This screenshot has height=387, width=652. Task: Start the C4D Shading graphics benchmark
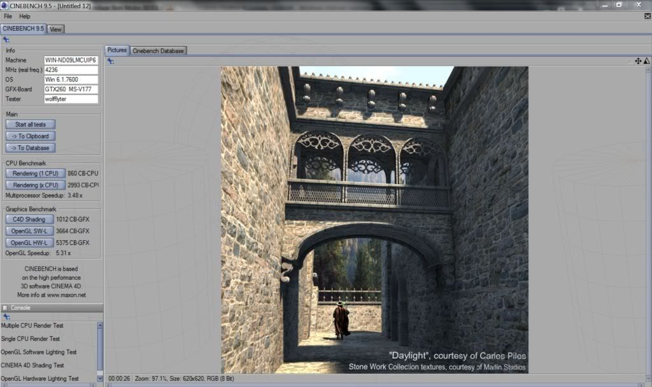click(x=28, y=219)
